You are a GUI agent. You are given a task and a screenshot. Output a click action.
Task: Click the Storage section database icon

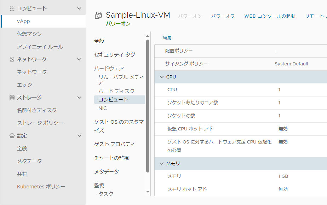(x=12, y=98)
